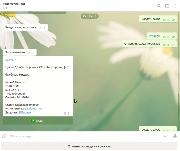Select the Заказ отменен message
Image resolution: width=180 pixels, height=151 pixels.
click(19, 52)
